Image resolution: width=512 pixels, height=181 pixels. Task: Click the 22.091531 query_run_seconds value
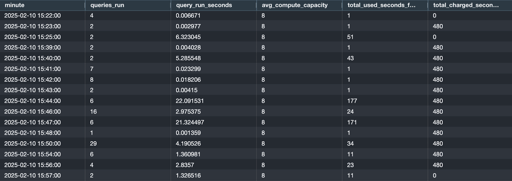click(x=190, y=101)
